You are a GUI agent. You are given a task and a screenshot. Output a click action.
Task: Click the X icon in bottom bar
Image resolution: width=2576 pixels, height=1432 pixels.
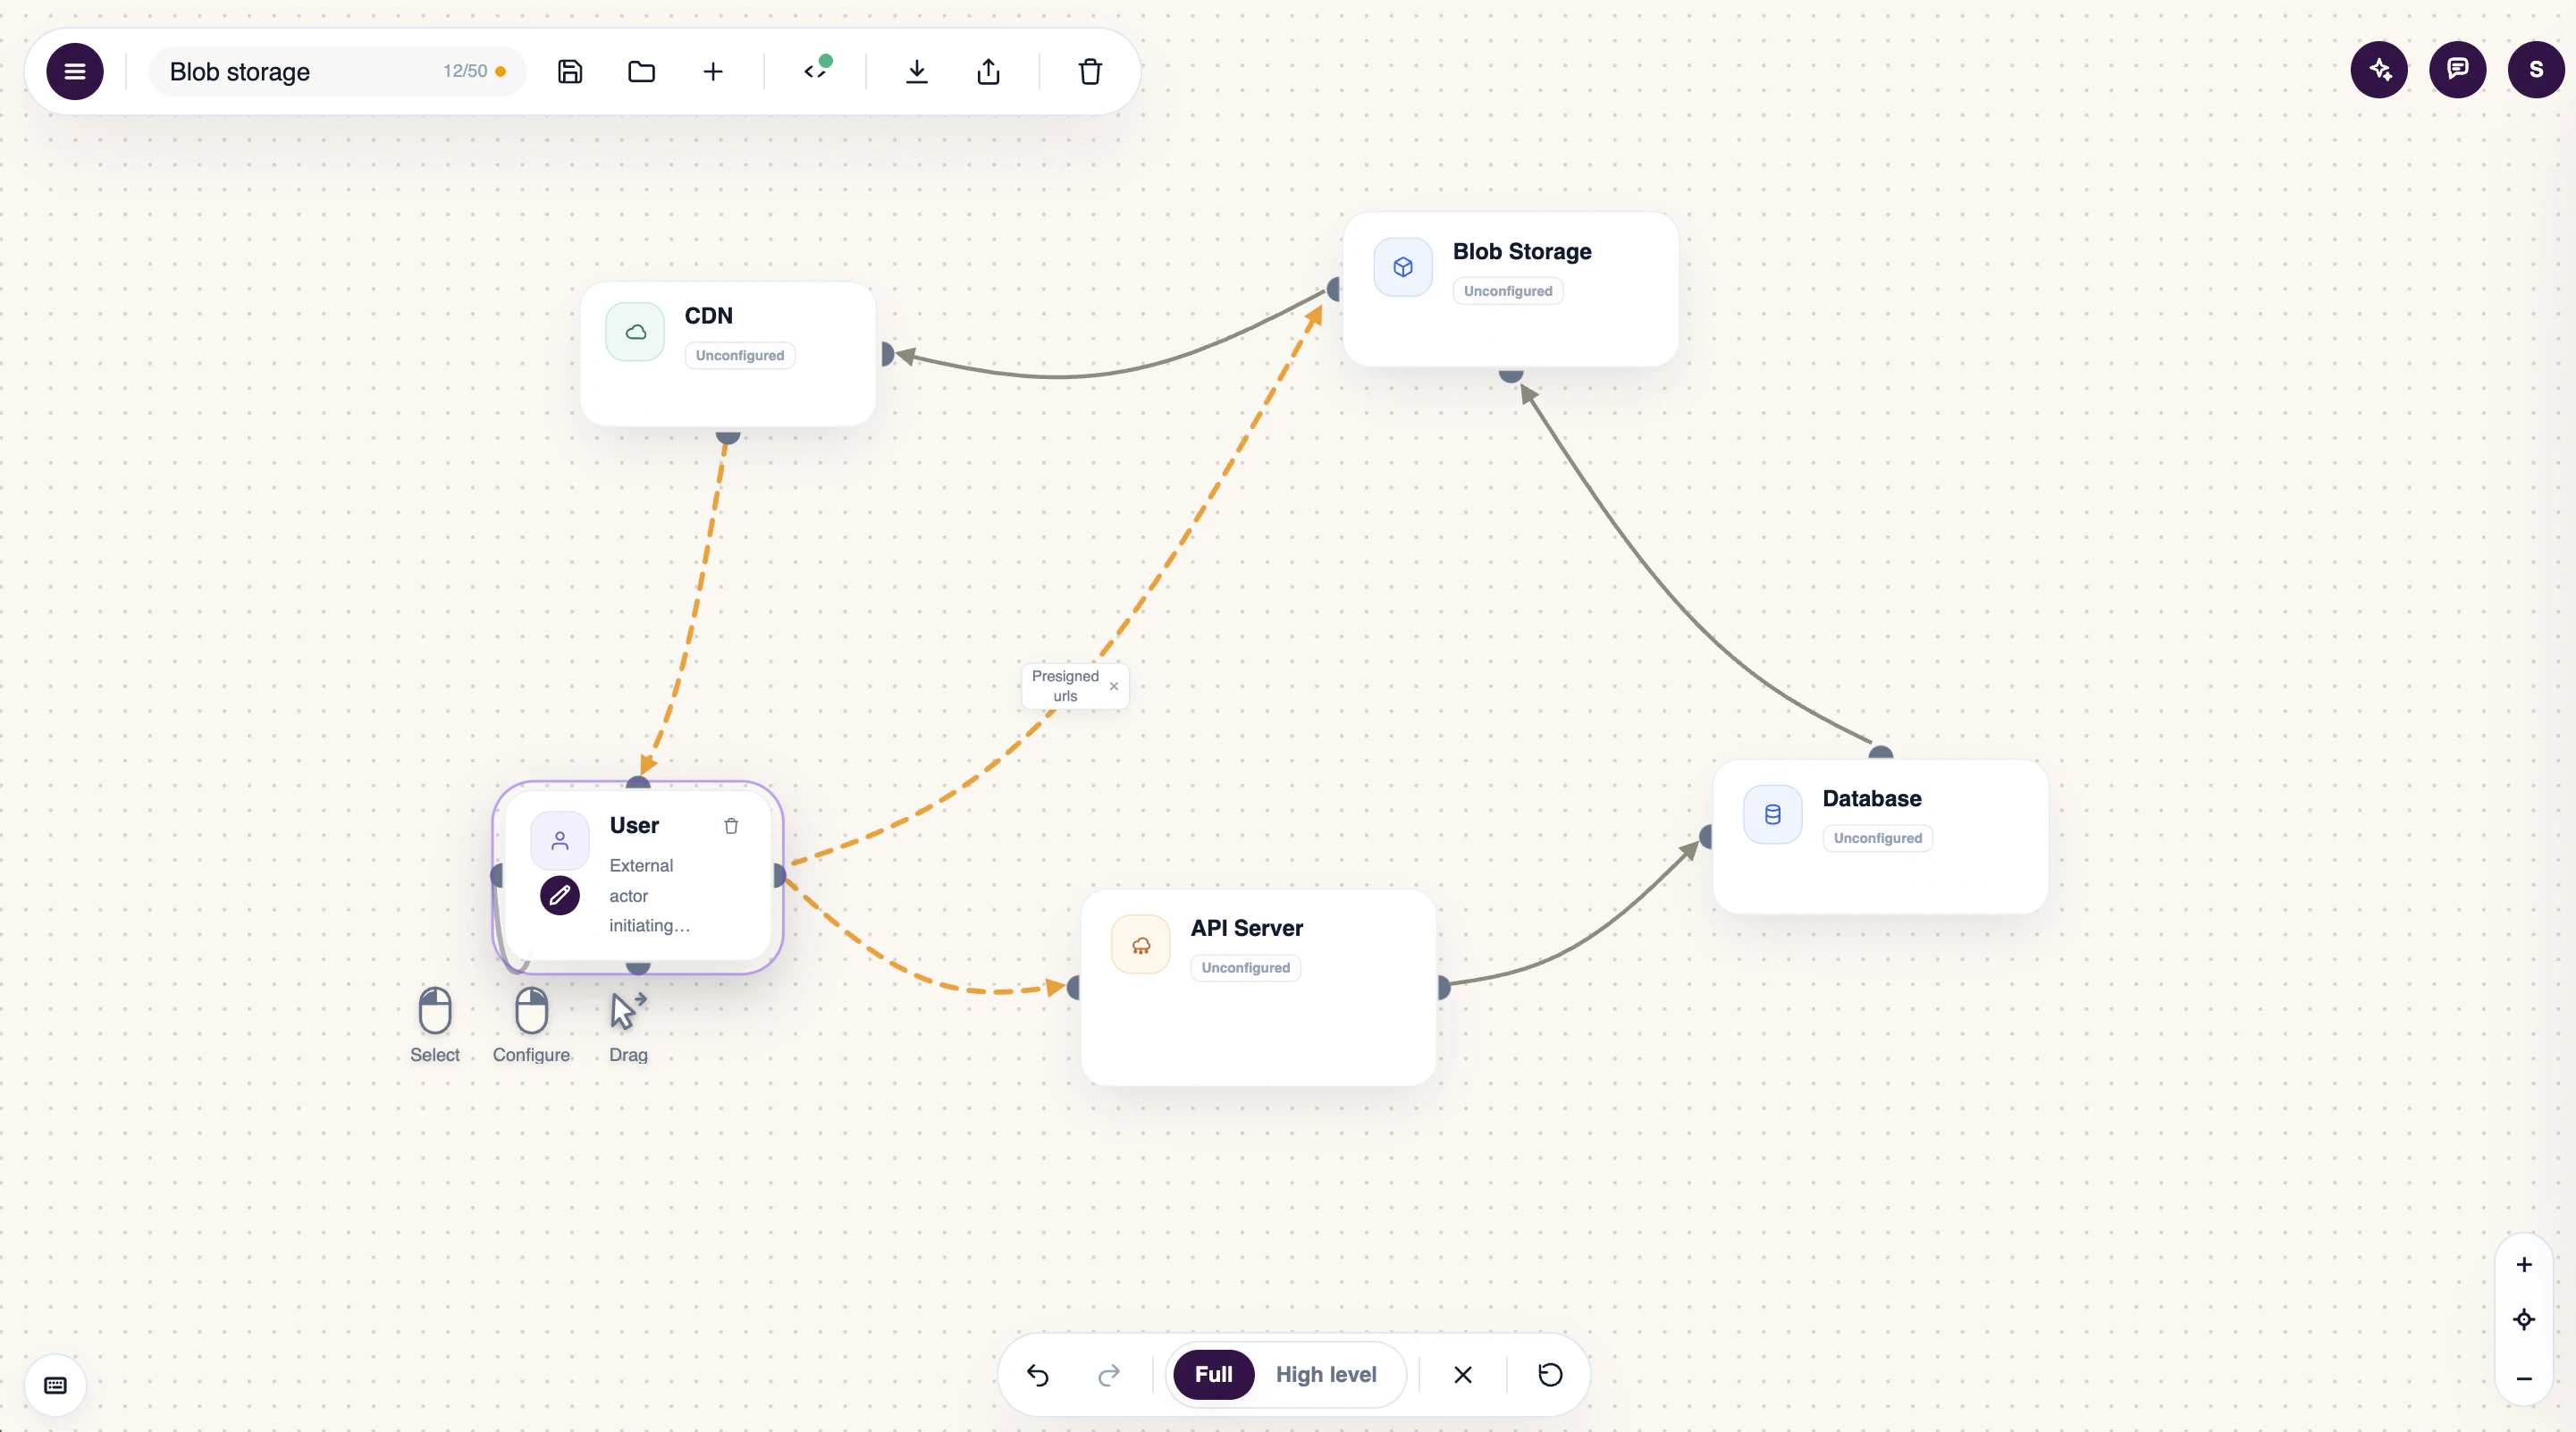pyautogui.click(x=1463, y=1375)
